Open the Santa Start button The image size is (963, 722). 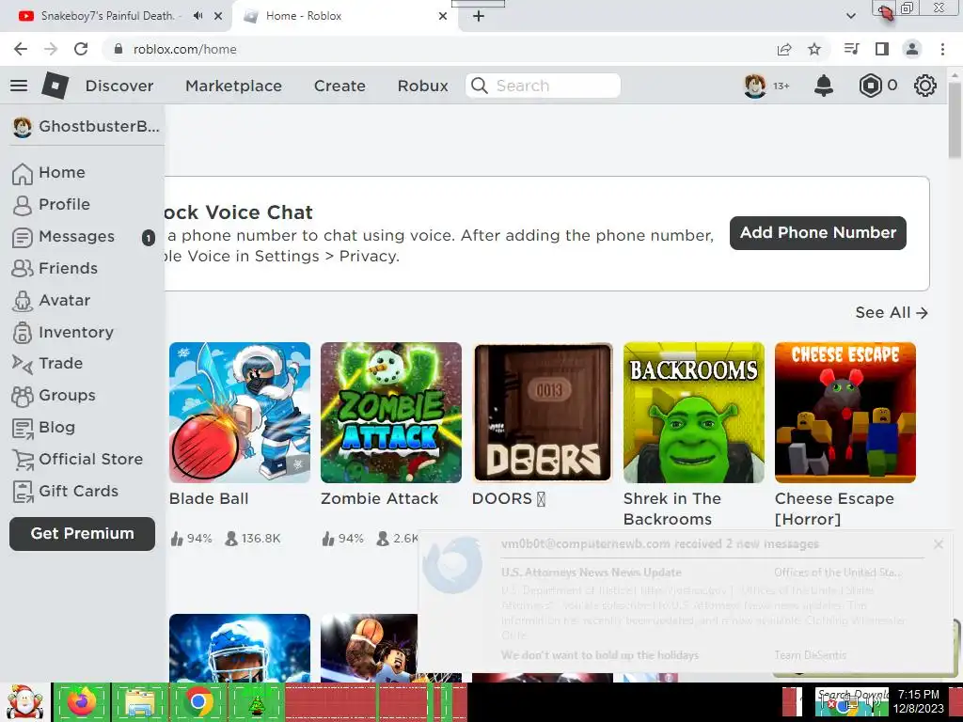coord(24,702)
